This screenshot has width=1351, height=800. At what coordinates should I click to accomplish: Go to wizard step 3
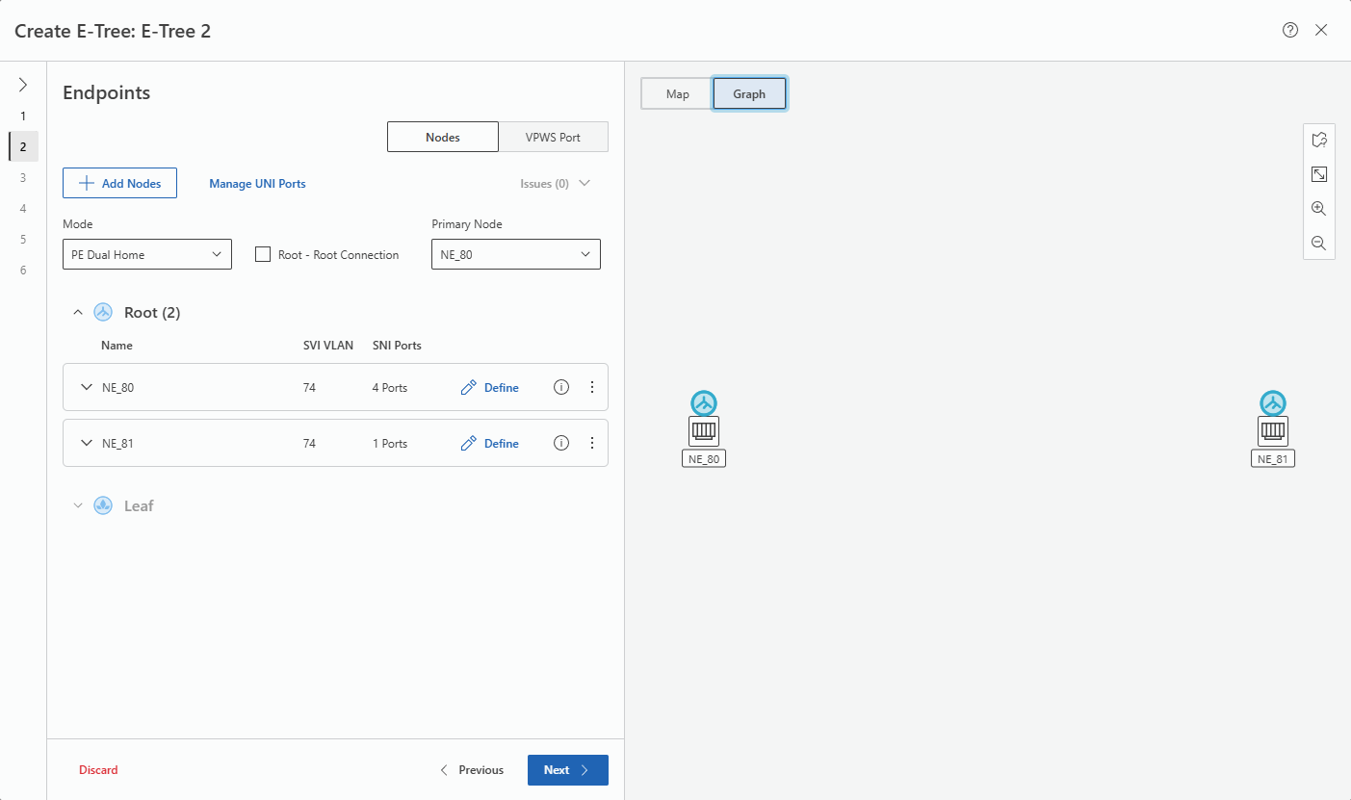click(23, 177)
